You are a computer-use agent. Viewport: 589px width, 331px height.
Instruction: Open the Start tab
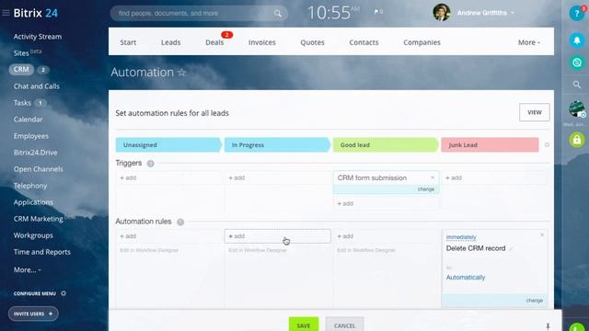[128, 42]
